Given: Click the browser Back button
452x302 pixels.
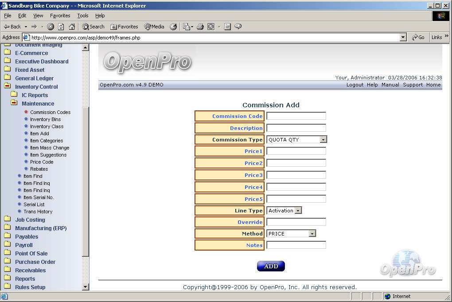Looking at the screenshot, I should tap(12, 27).
